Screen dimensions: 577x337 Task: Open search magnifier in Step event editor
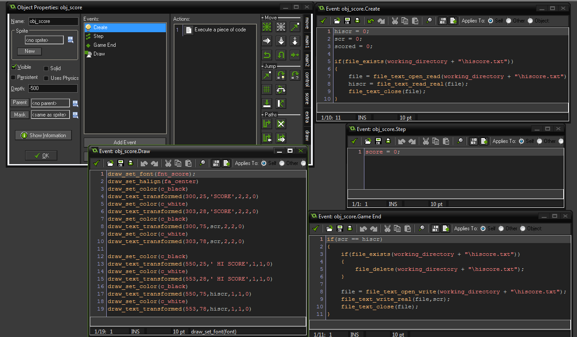pyautogui.click(x=460, y=141)
